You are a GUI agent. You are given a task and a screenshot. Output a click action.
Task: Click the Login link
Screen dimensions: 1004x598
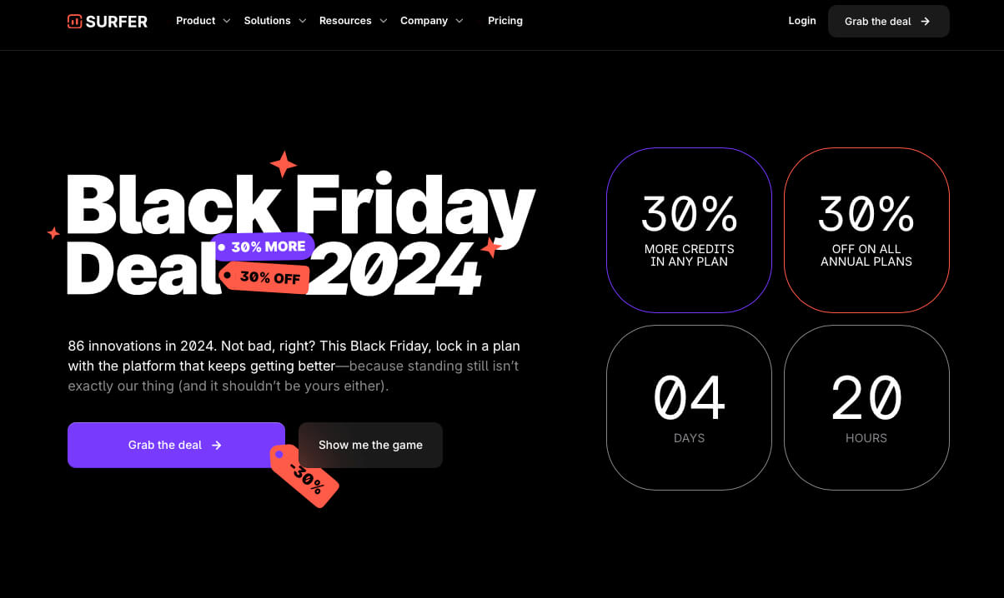click(x=802, y=21)
